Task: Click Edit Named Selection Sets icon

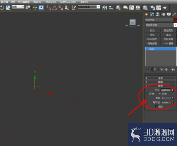Action: (x=74, y=8)
